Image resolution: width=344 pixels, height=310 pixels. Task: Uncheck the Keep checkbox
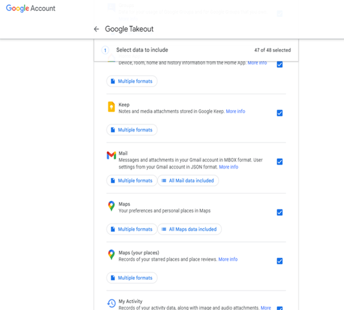[280, 113]
